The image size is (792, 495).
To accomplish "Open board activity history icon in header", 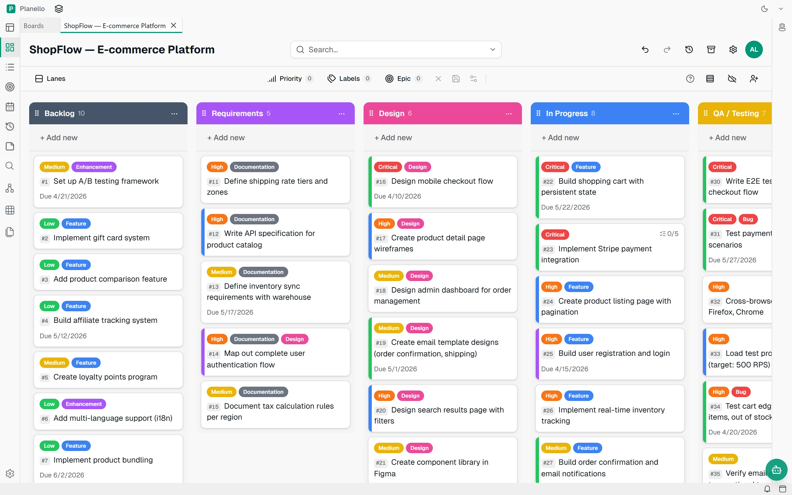I will [689, 50].
